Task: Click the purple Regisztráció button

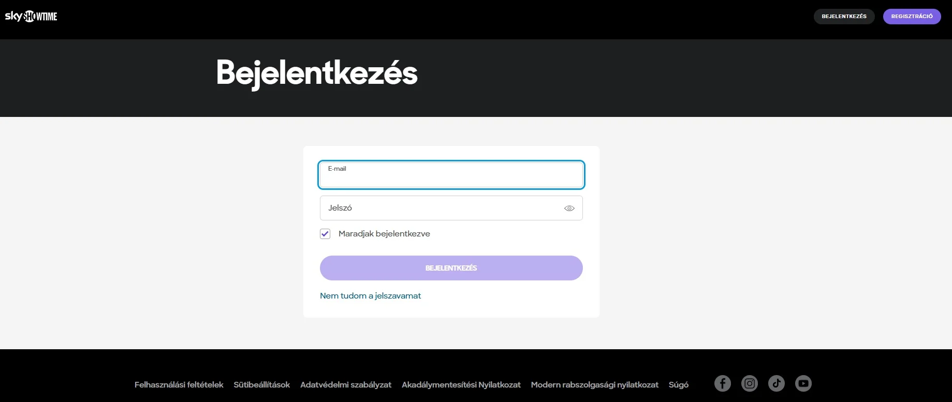Action: coord(912,17)
